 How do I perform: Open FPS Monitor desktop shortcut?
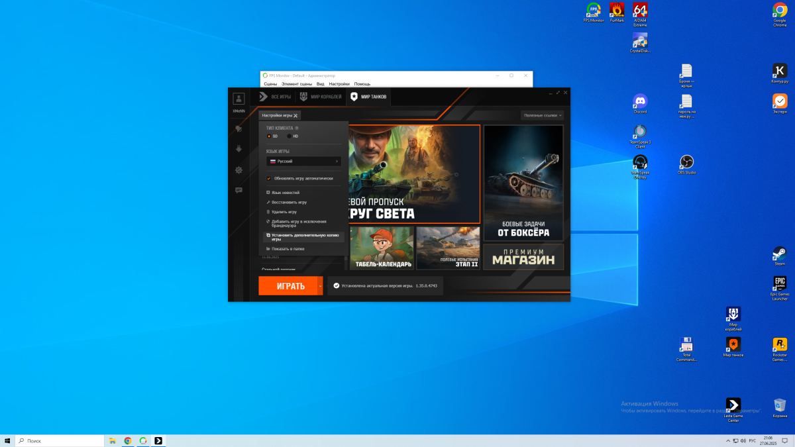point(594,13)
